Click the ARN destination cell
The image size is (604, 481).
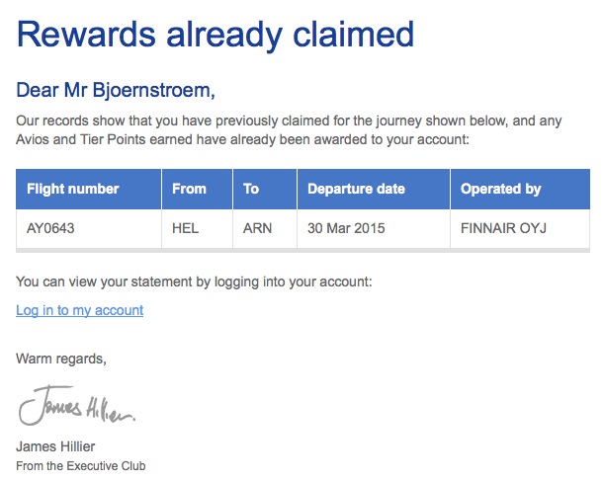click(x=257, y=228)
